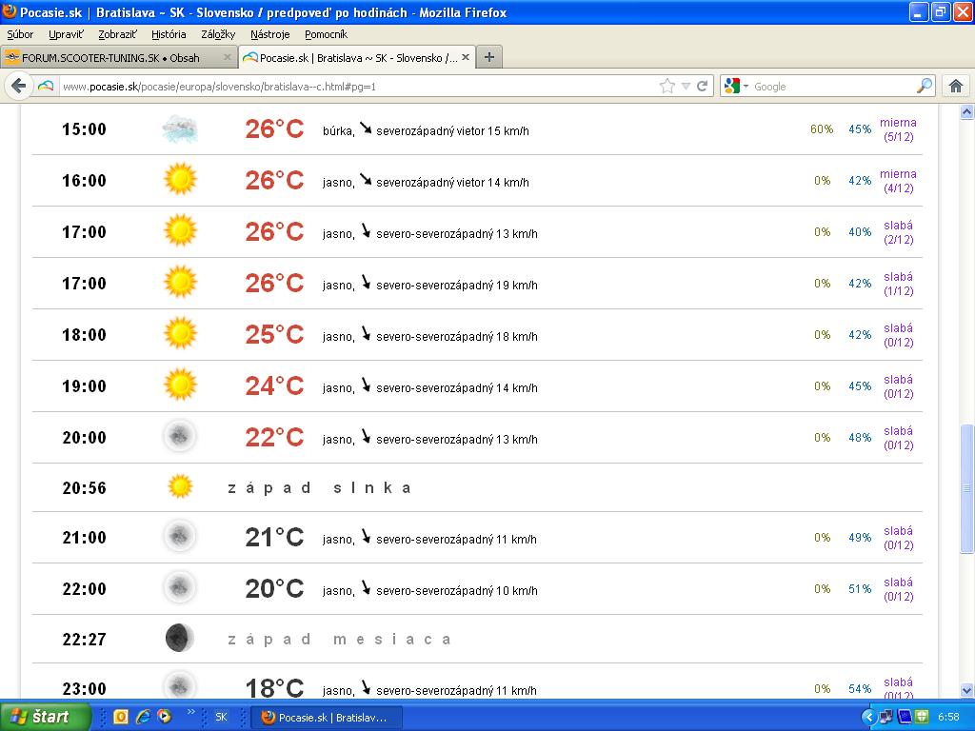The image size is (975, 731).
Task: Open the Záložky menu
Action: (x=218, y=34)
